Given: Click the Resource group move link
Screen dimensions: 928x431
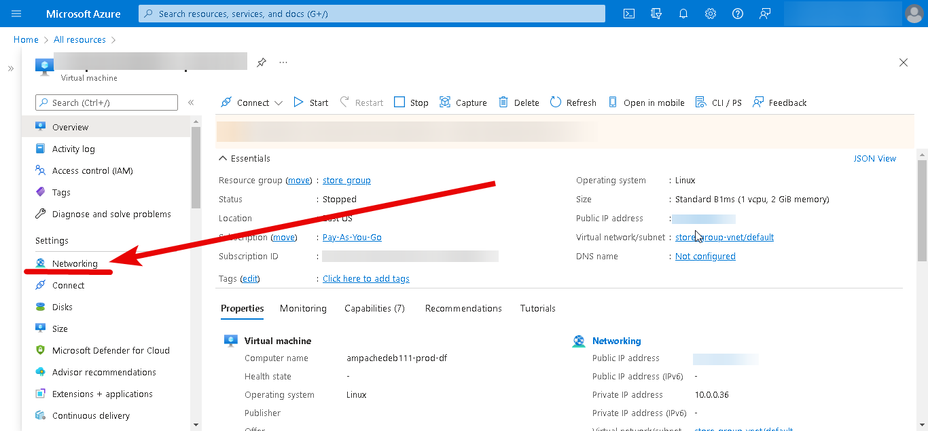Looking at the screenshot, I should point(298,180).
